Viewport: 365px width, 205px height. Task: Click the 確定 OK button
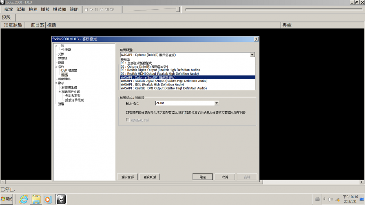(x=203, y=177)
